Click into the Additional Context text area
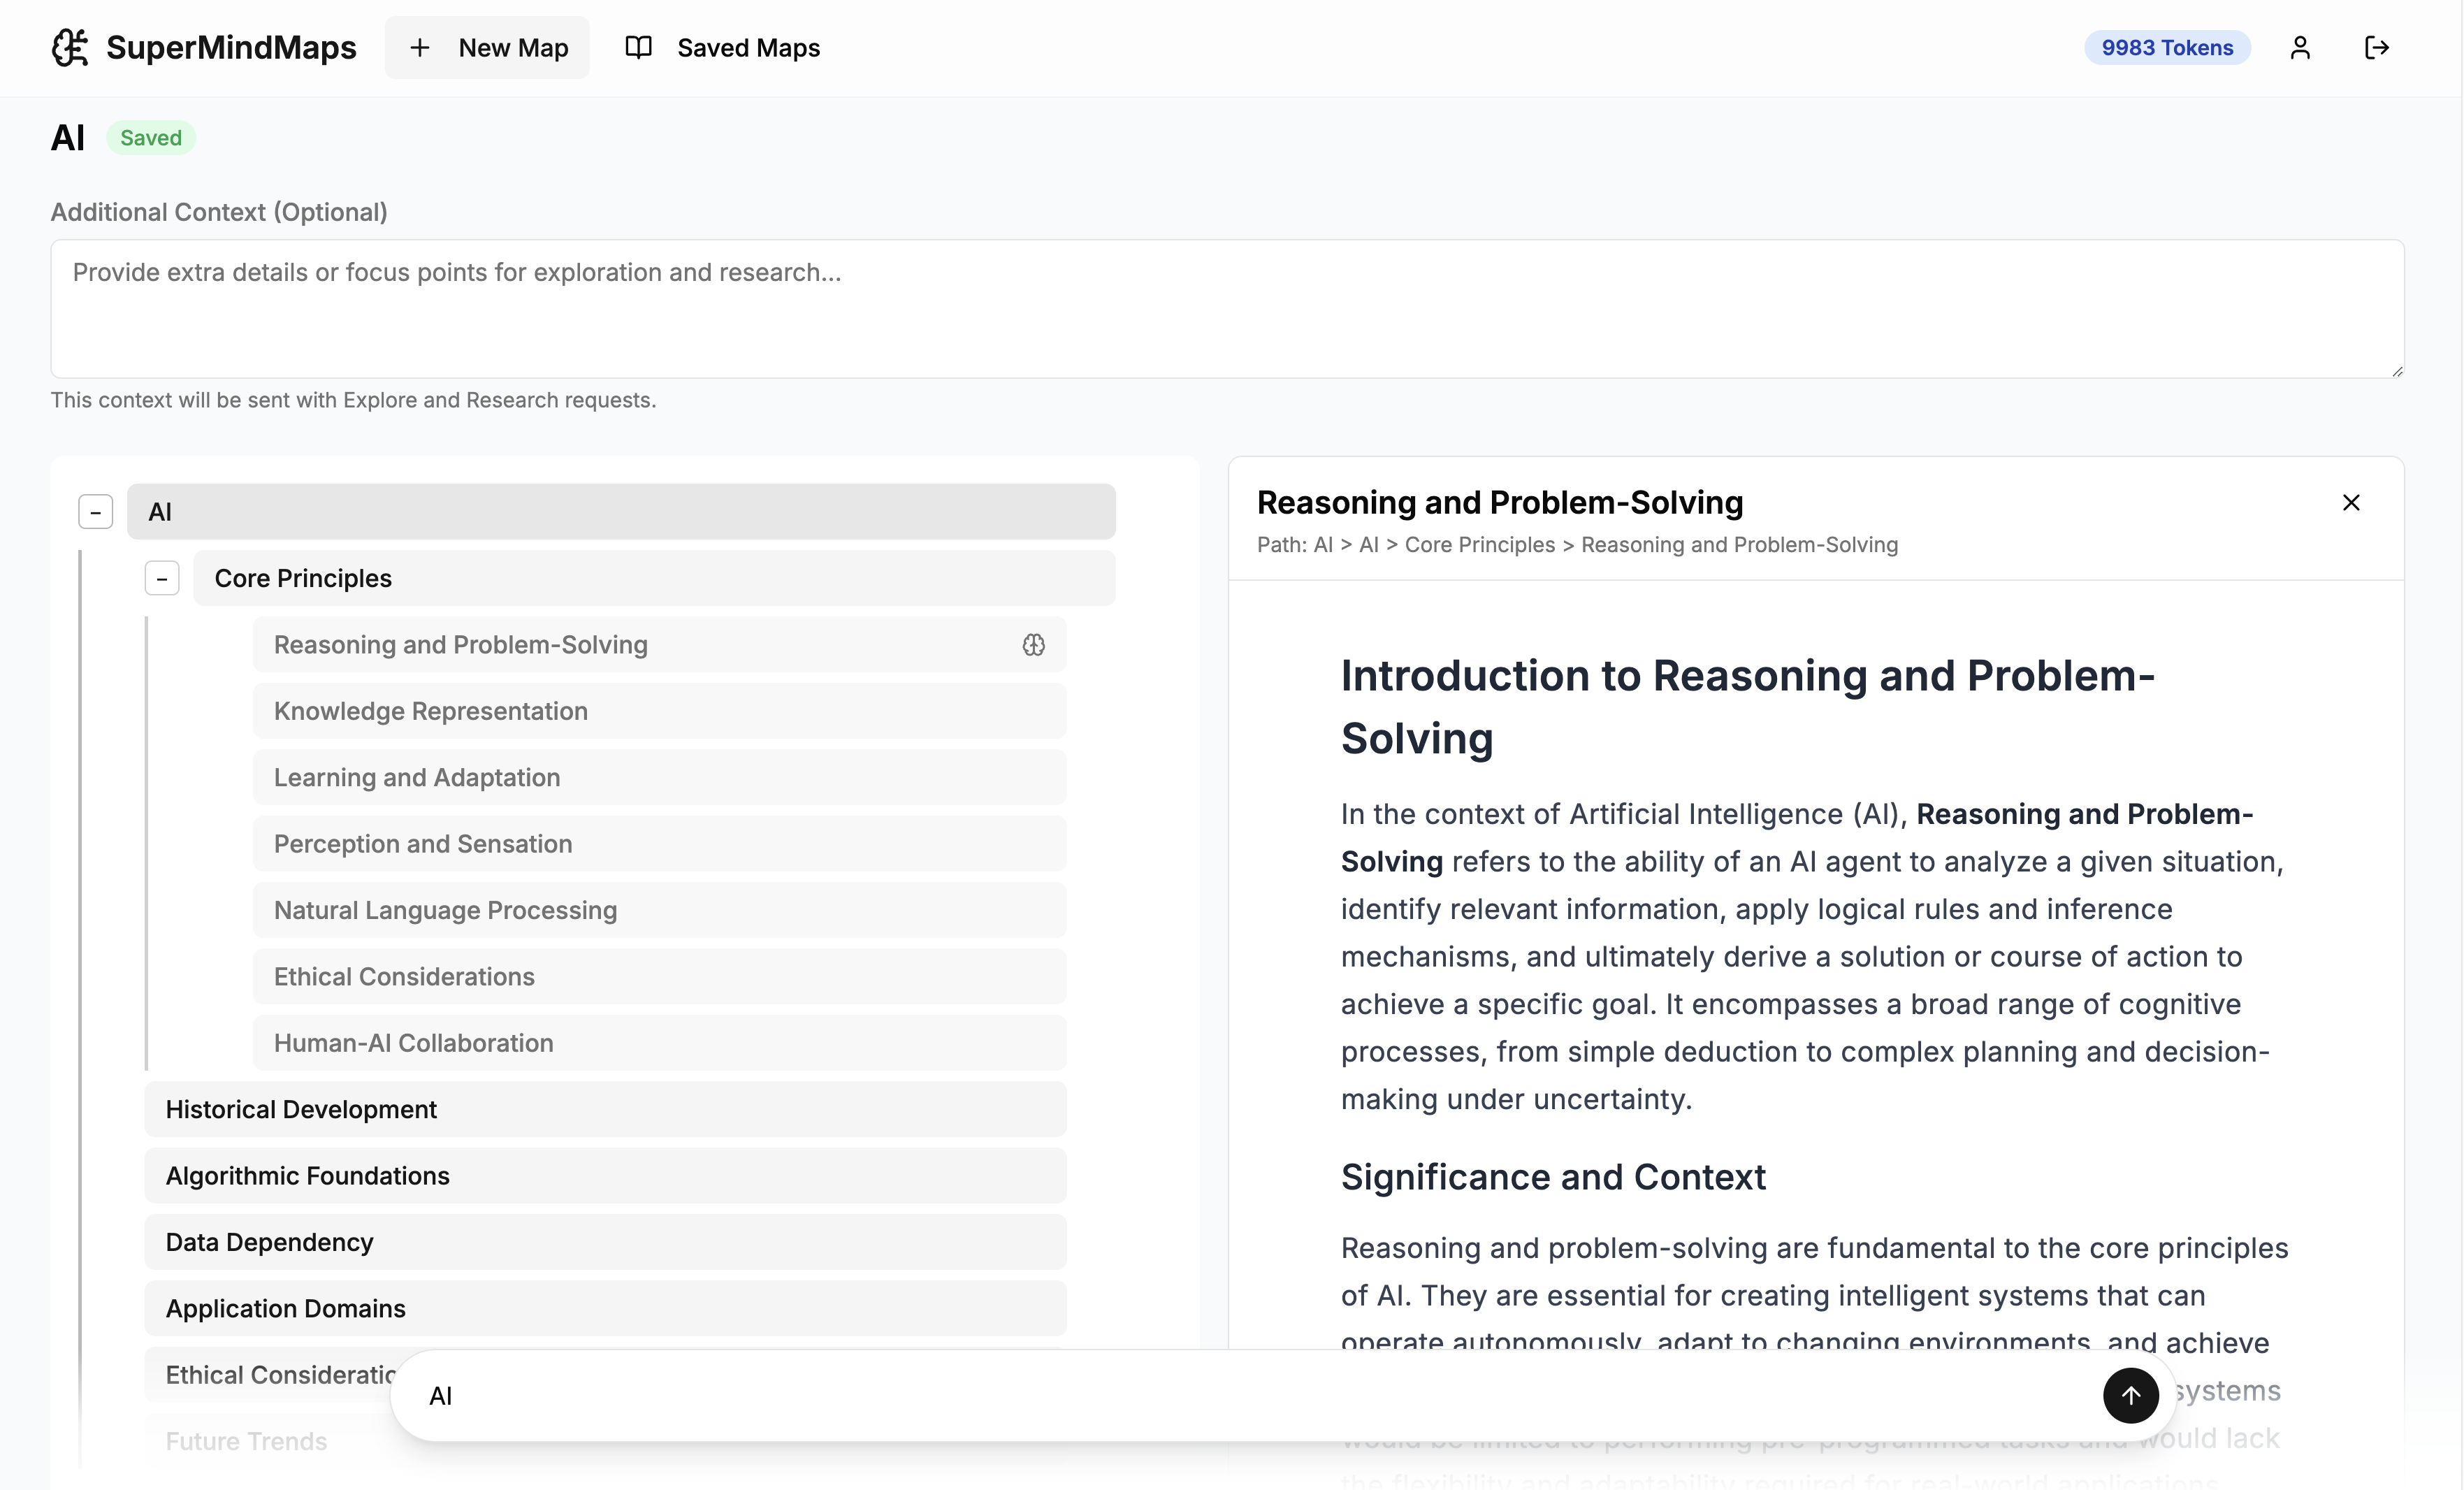2464x1490 pixels. tap(1226, 308)
